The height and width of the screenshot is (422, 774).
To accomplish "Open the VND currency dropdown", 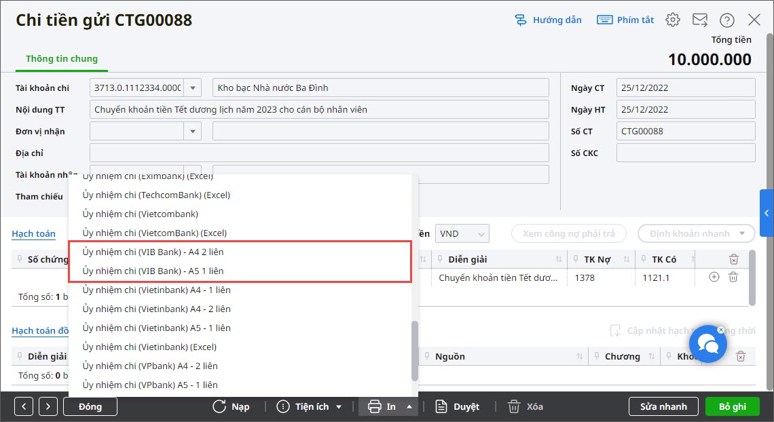I will point(462,233).
